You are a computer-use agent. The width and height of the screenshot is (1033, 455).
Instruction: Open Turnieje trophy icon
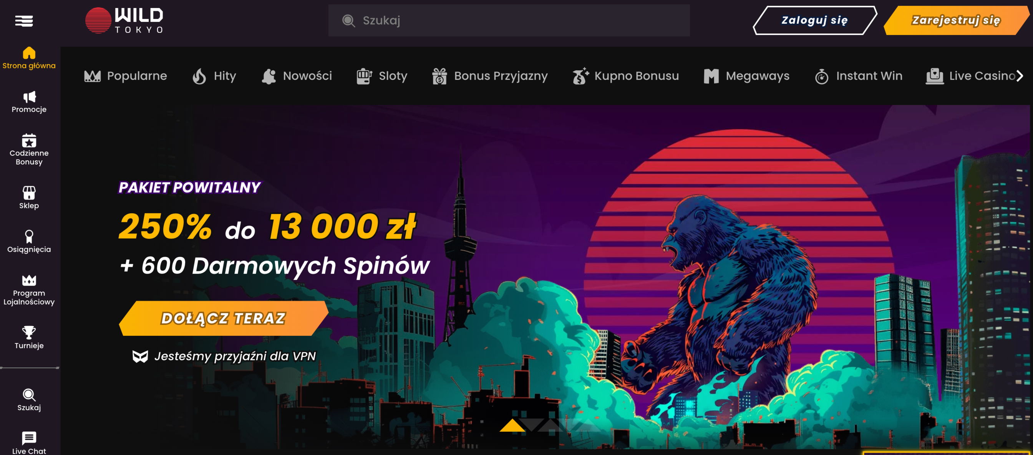coord(29,332)
